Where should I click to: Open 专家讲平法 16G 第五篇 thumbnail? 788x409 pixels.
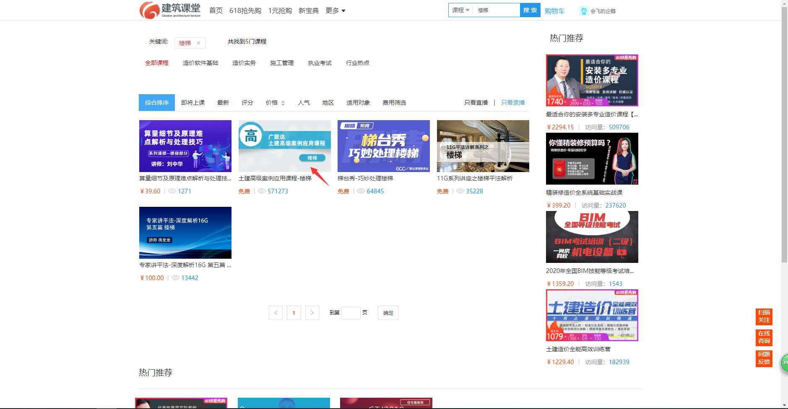tap(185, 233)
